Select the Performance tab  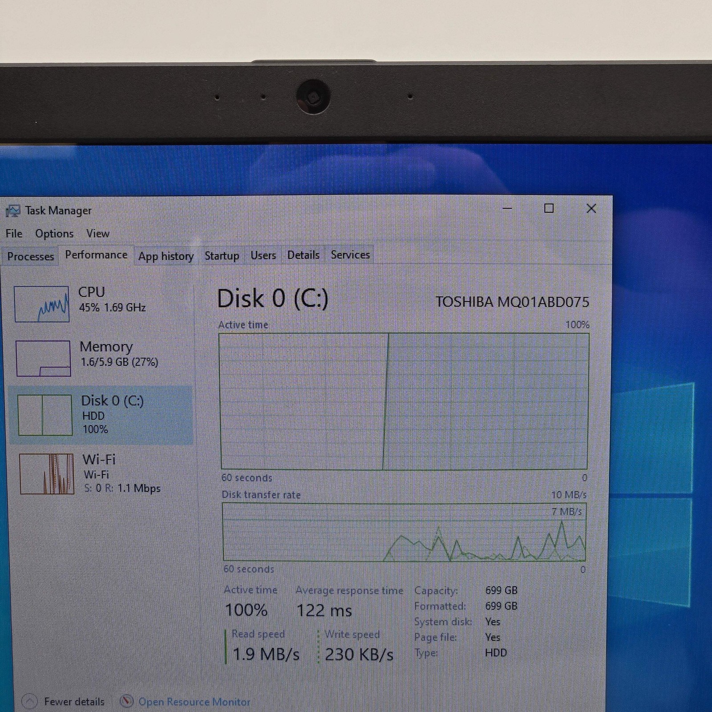(96, 255)
